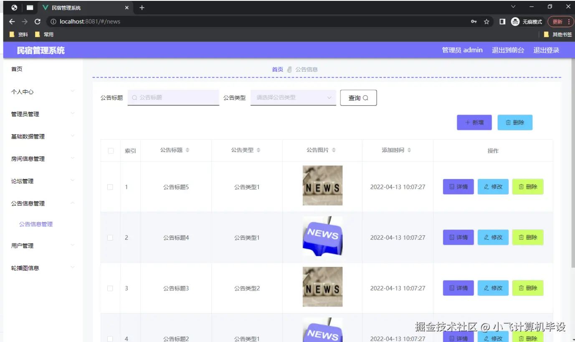The width and height of the screenshot is (575, 342).
Task: Open the 资料 bookmark folder
Action: pos(19,35)
